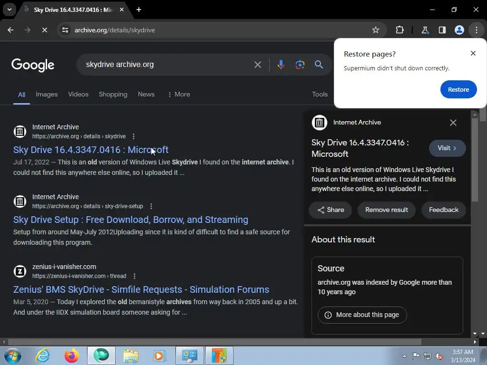This screenshot has height=365, width=487.
Task: Go to Google homepage via logo
Action: coord(33,65)
